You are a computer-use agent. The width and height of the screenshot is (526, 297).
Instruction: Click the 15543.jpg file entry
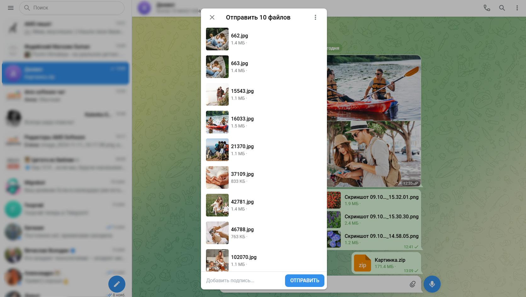tap(242, 91)
